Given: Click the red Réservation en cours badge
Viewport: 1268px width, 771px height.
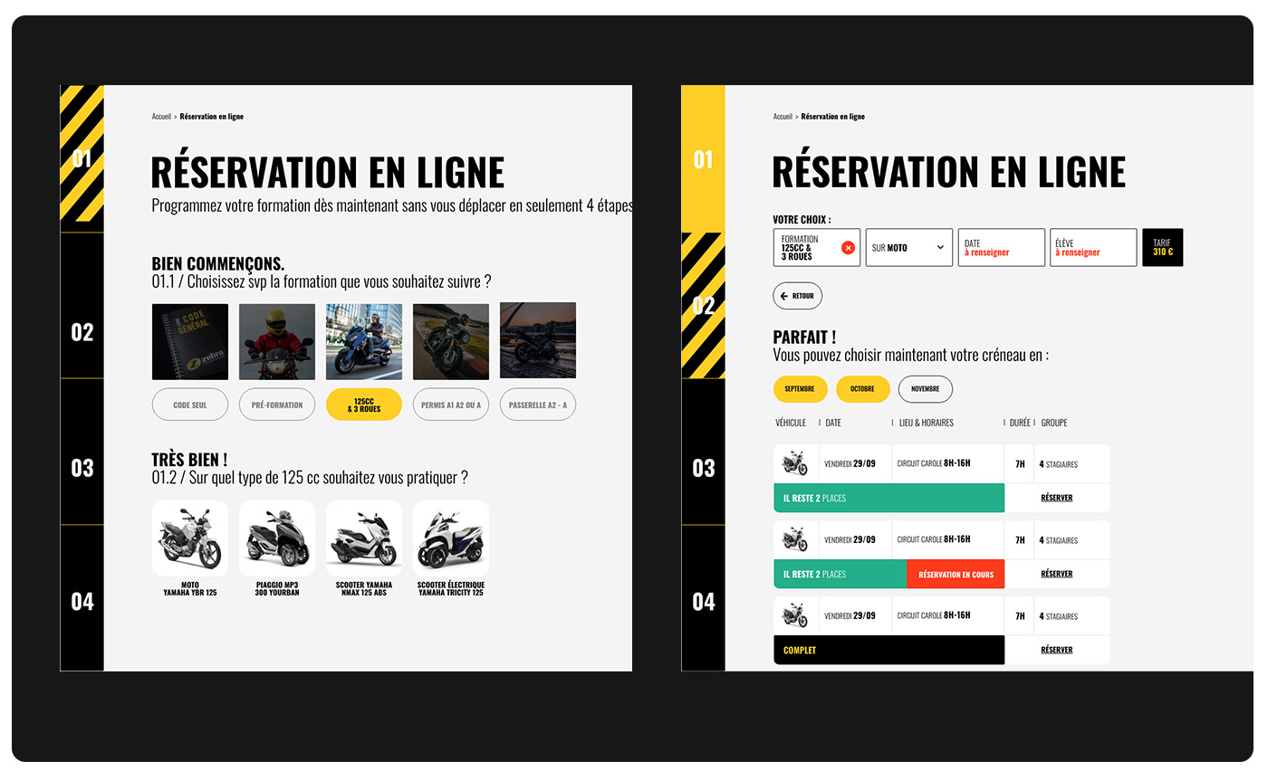Looking at the screenshot, I should pyautogui.click(x=956, y=574).
